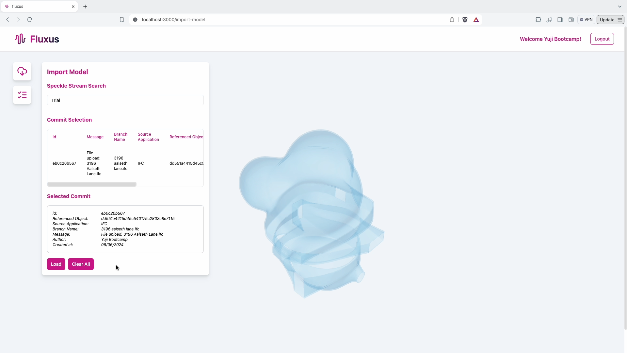Image resolution: width=627 pixels, height=353 pixels.
Task: Reload the page
Action: click(30, 20)
